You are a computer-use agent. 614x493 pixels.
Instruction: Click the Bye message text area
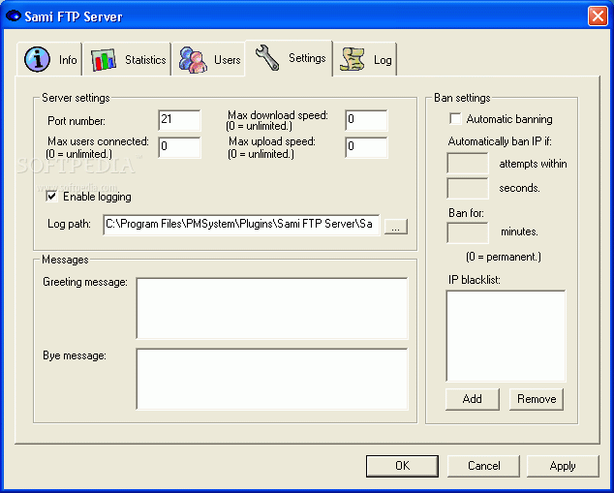tap(272, 379)
